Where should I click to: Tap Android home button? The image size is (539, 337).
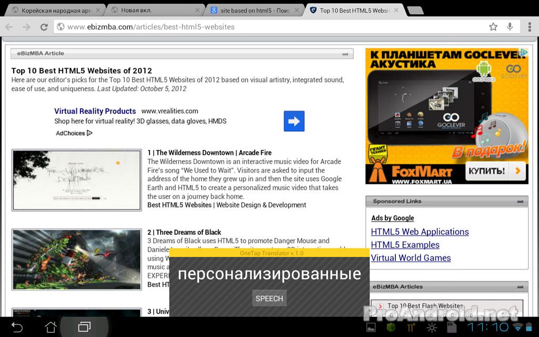(51, 327)
